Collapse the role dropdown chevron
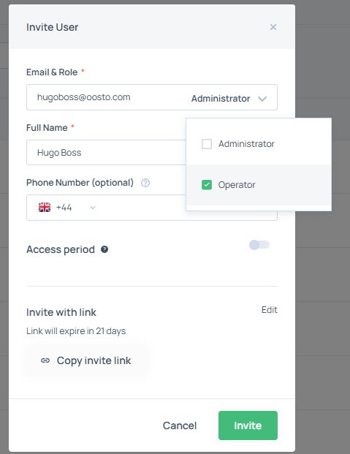Image resolution: width=350 pixels, height=454 pixels. [x=262, y=99]
